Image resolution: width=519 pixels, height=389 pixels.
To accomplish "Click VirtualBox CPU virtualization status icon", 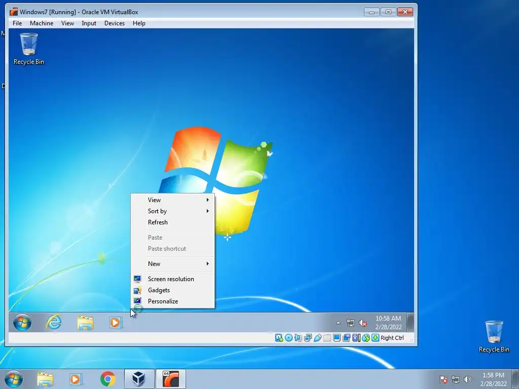I will tap(356, 338).
